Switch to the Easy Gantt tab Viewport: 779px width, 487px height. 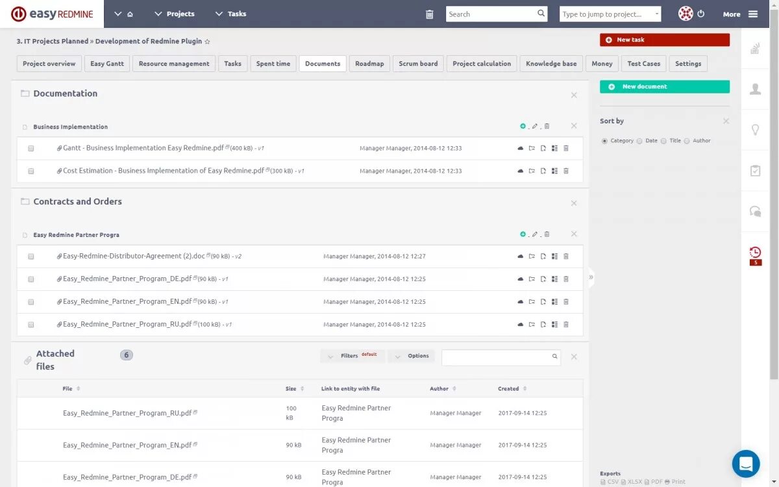point(106,64)
